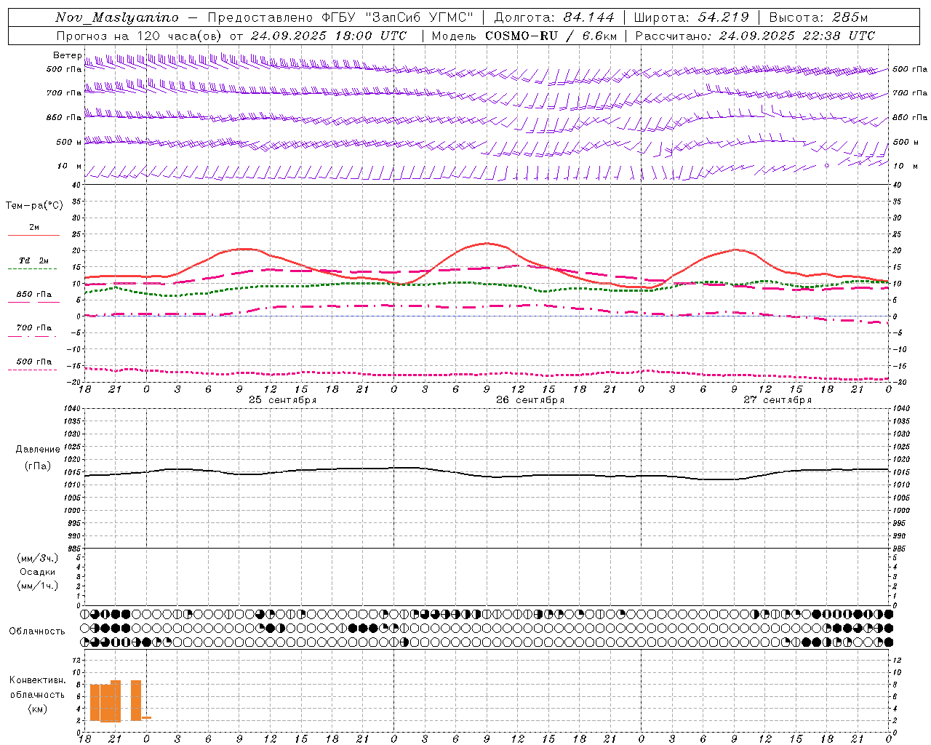Click the station name Nov_Maslyanino in the header
Viewport: 931px width, 745px height.
pos(117,17)
